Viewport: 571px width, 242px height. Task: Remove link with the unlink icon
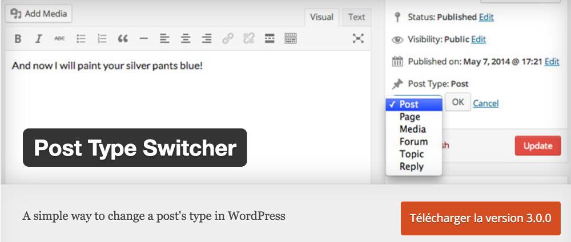click(x=249, y=39)
